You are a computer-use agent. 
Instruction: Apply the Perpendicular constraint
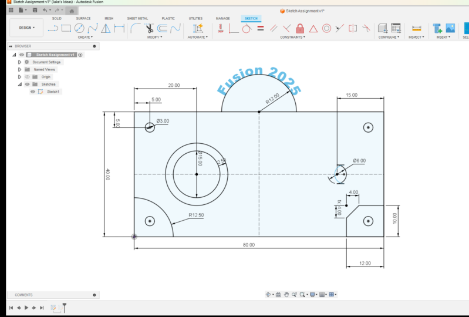[x=286, y=28]
